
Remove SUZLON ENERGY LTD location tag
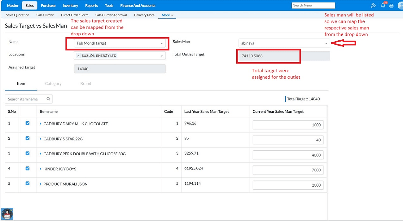tap(78, 56)
